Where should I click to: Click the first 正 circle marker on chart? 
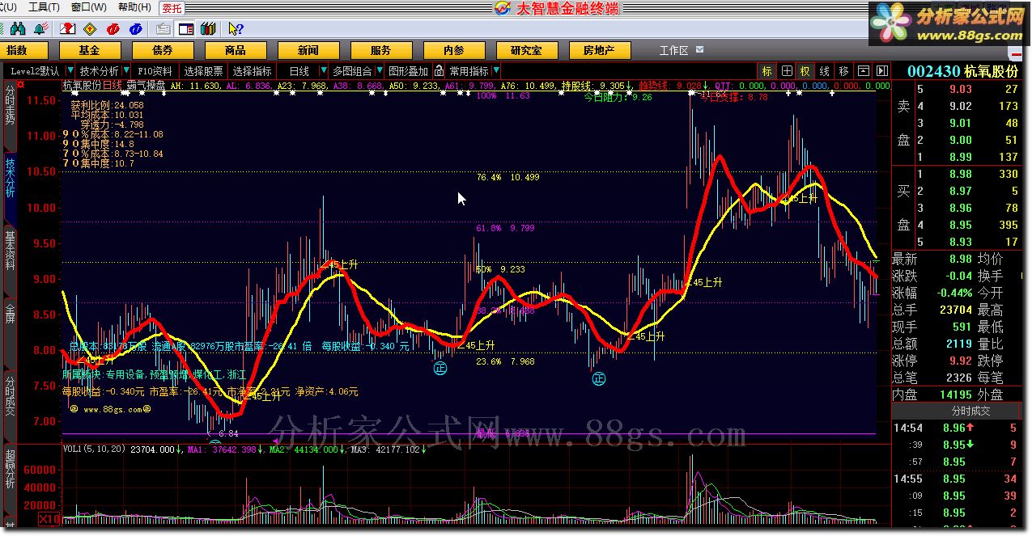[x=440, y=368]
